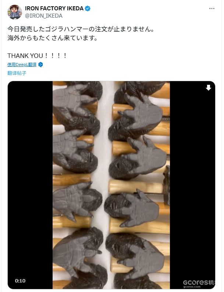Click the 翻译帖子 translate post link
The image size is (224, 292).
coord(17,73)
